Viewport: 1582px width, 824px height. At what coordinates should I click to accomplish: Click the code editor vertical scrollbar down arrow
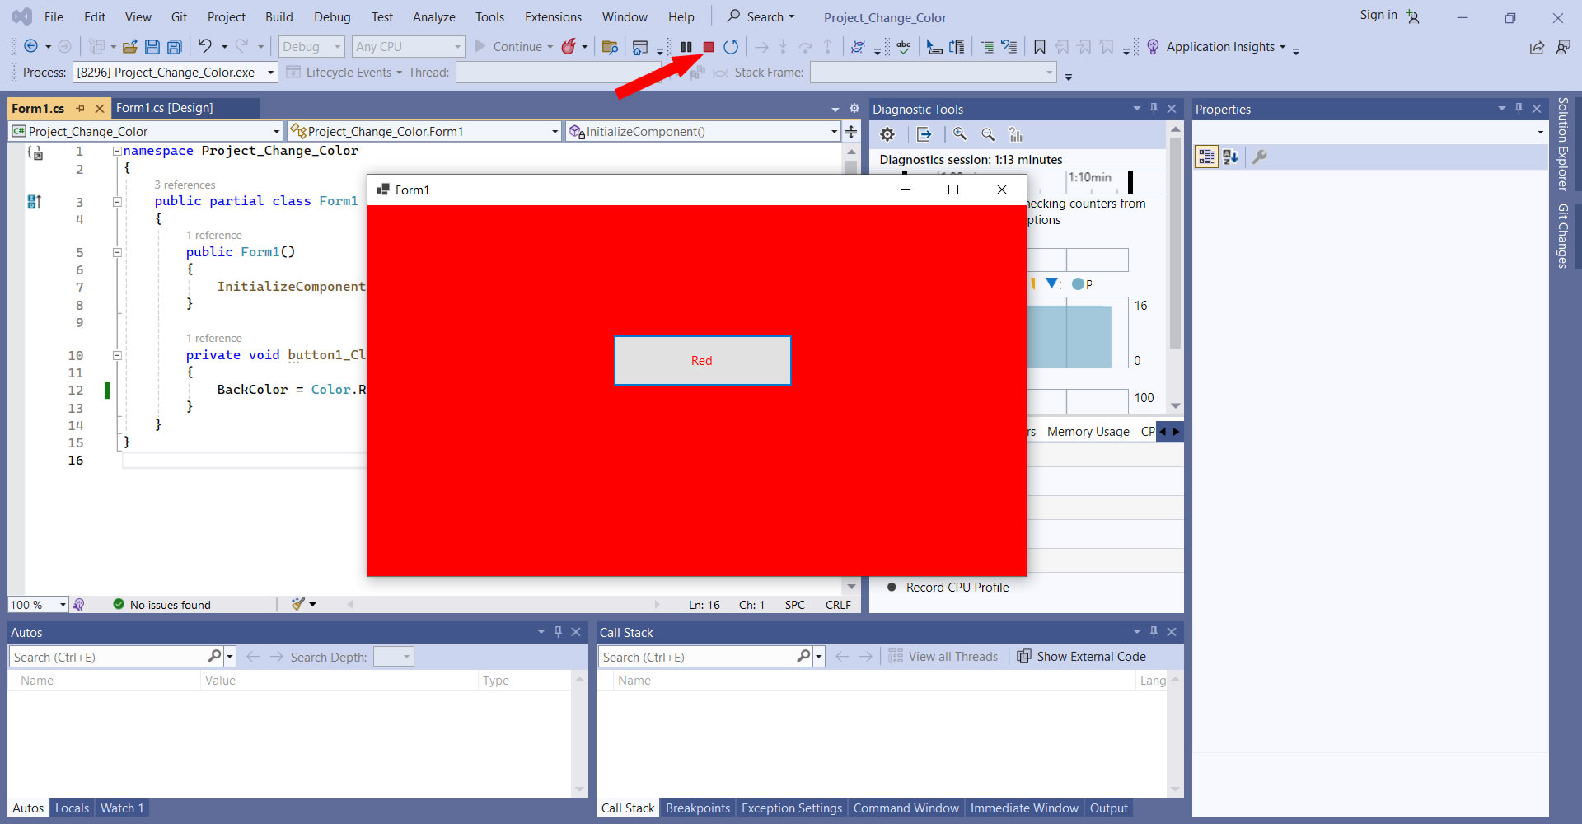click(851, 587)
